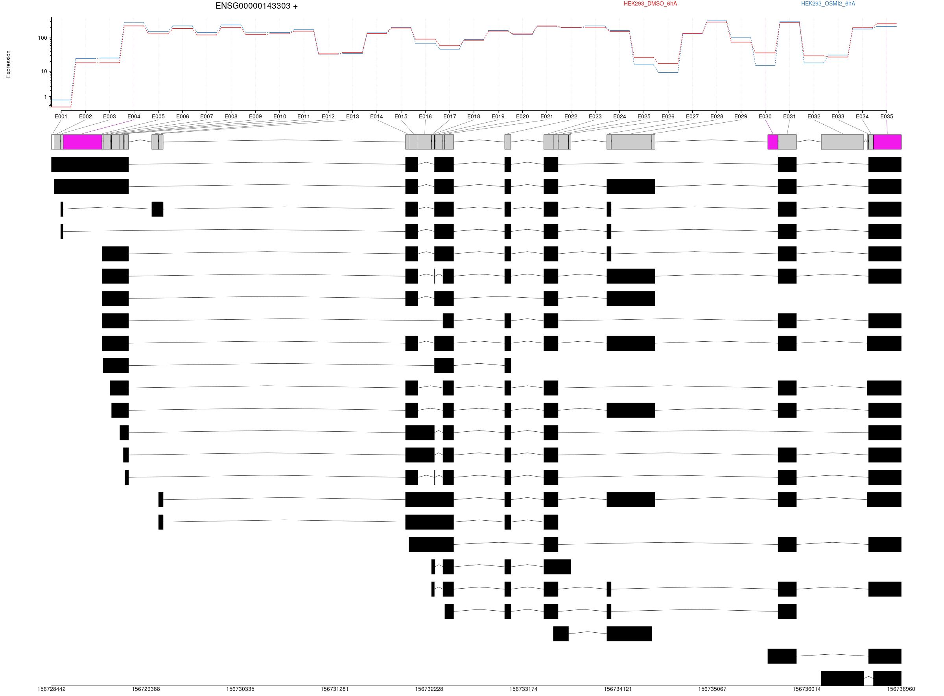Image resolution: width=944 pixels, height=696 pixels.
Task: Click exon label E023
Action: (596, 117)
